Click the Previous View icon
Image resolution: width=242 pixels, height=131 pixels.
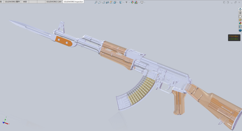coord(103,2)
